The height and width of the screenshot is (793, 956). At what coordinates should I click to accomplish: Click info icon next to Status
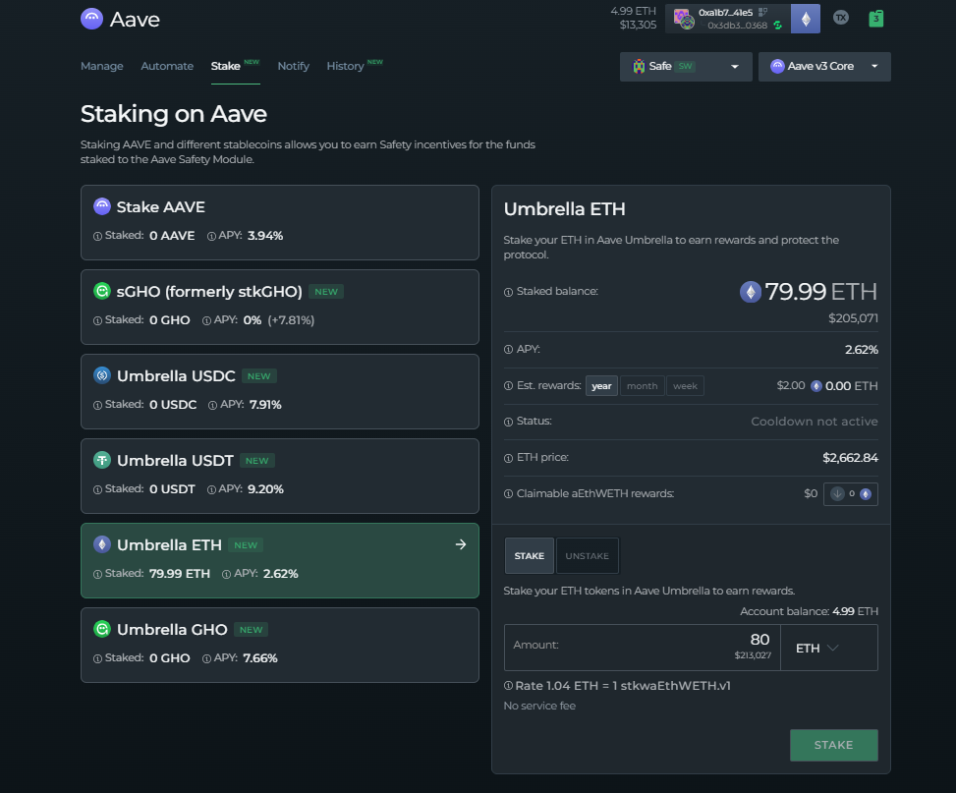click(x=508, y=422)
